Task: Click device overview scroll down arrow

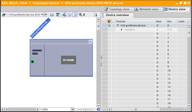Action: (x=189, y=106)
